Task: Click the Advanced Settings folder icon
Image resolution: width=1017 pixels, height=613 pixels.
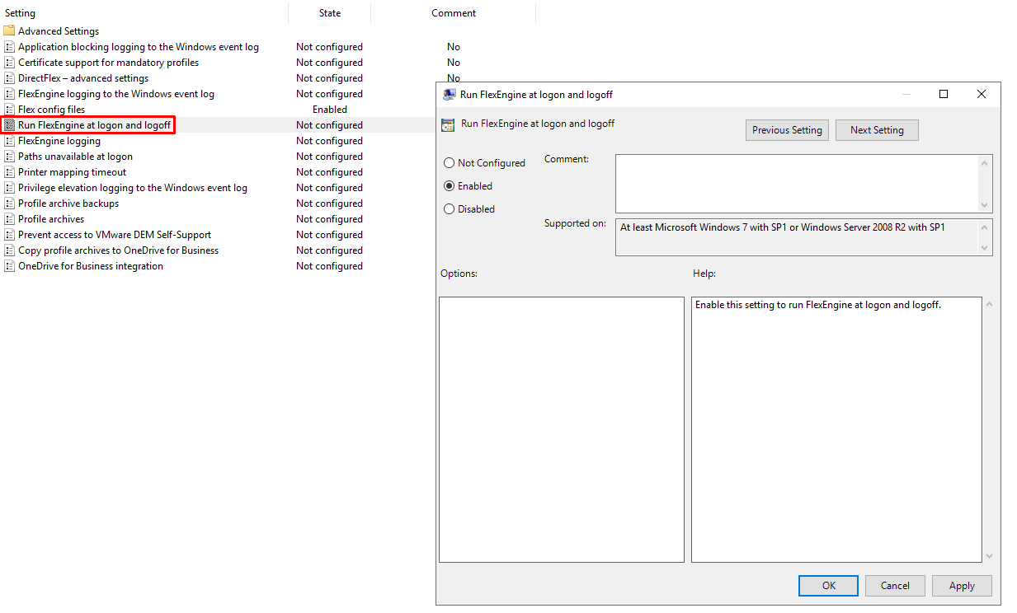Action: click(11, 30)
